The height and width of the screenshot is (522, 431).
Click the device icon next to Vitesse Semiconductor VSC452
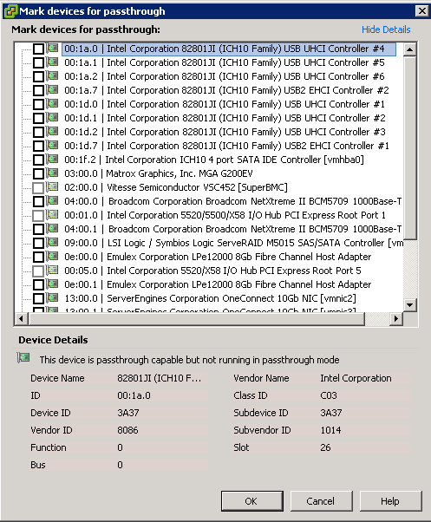(52, 187)
